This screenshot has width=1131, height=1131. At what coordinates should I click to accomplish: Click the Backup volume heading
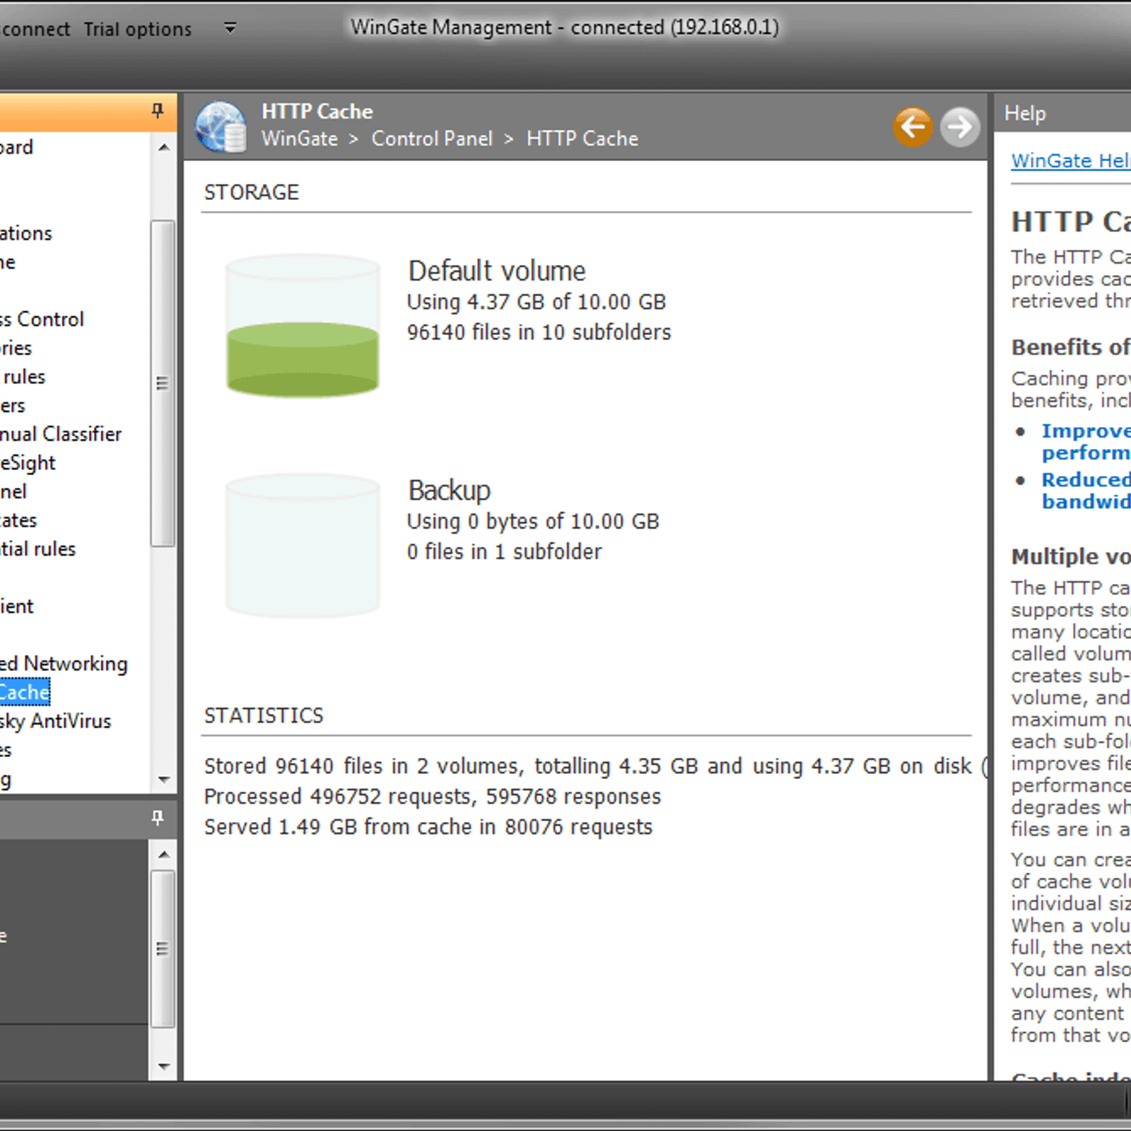[x=449, y=491]
